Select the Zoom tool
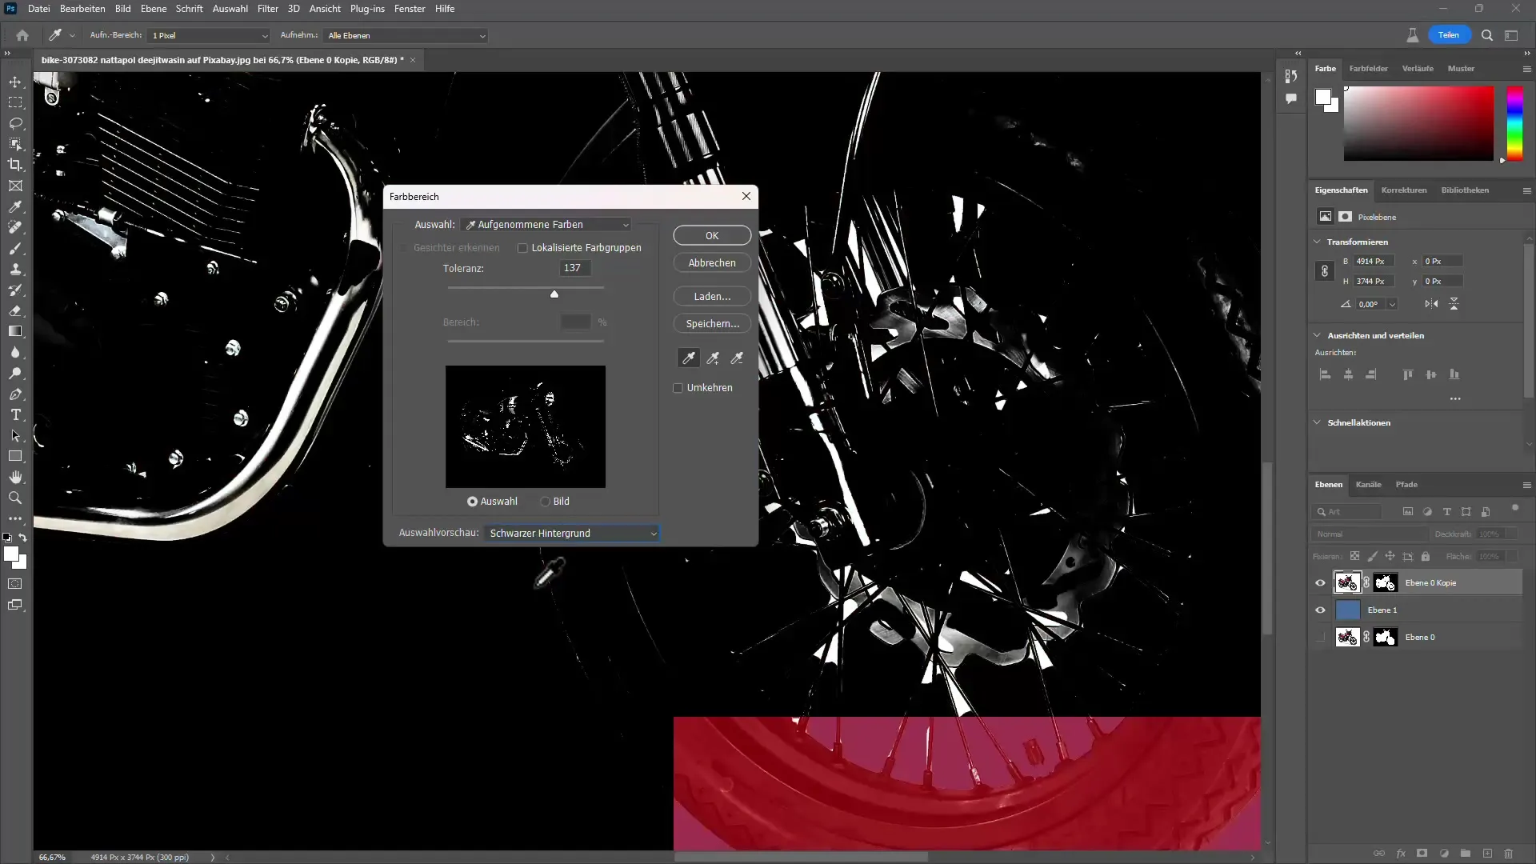Screen dimensions: 1536x864 (x=15, y=498)
